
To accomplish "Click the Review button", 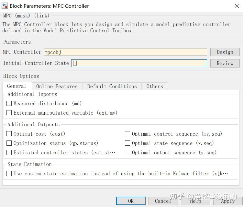I will (x=225, y=63).
